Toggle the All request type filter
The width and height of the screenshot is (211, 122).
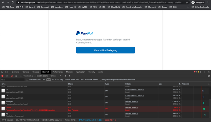[x=44, y=80]
